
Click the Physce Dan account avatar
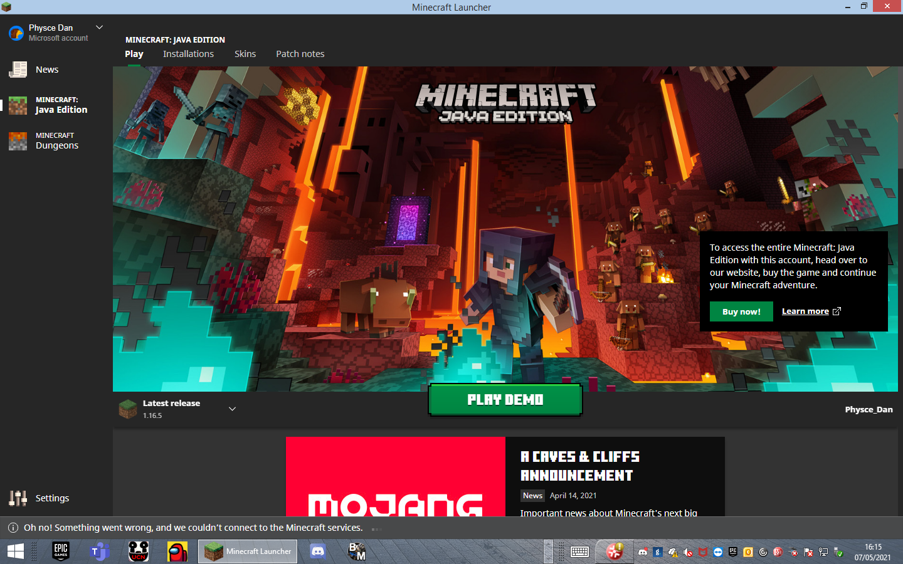click(x=16, y=33)
